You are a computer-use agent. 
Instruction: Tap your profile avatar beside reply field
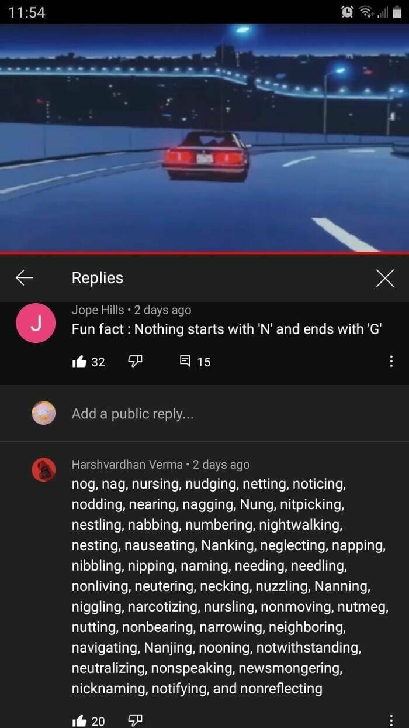click(43, 413)
